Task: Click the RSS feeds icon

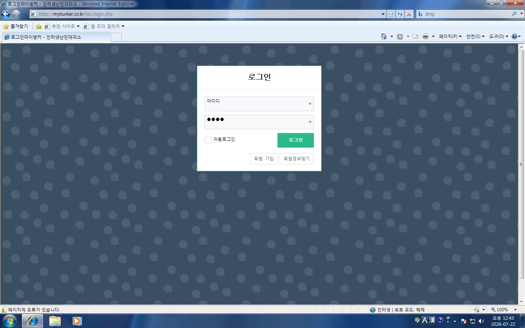Action: click(x=400, y=36)
